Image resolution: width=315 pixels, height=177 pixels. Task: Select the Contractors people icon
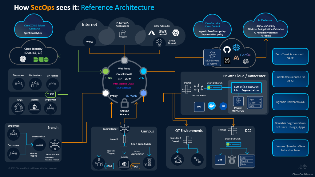(35, 84)
